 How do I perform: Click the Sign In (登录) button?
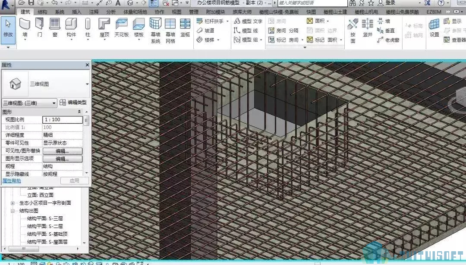pos(387,3)
